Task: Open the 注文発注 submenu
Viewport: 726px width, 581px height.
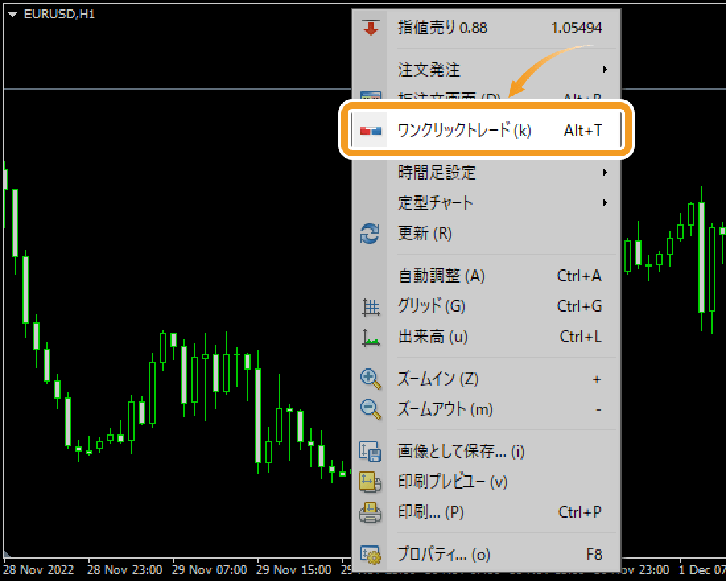Action: (x=486, y=69)
